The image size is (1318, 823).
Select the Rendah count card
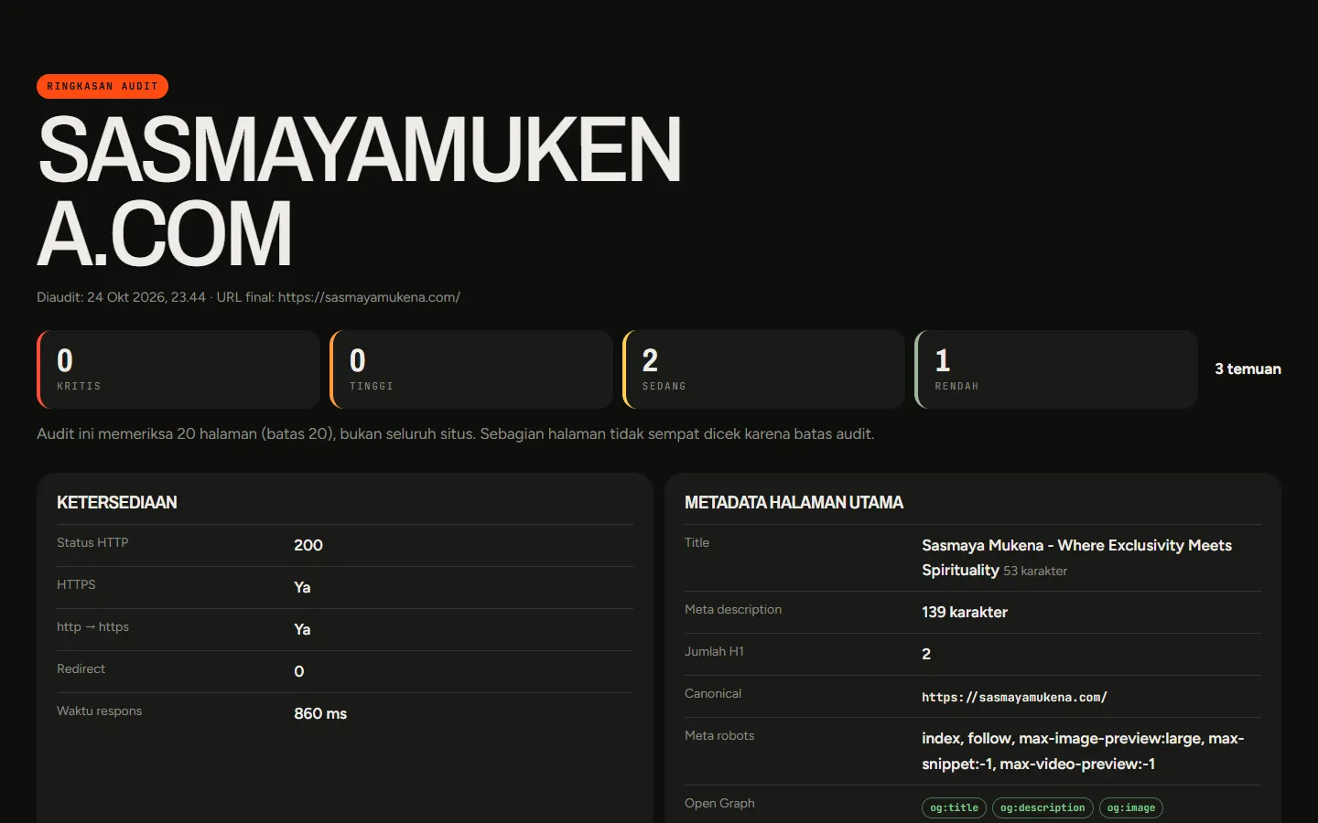(x=1056, y=369)
